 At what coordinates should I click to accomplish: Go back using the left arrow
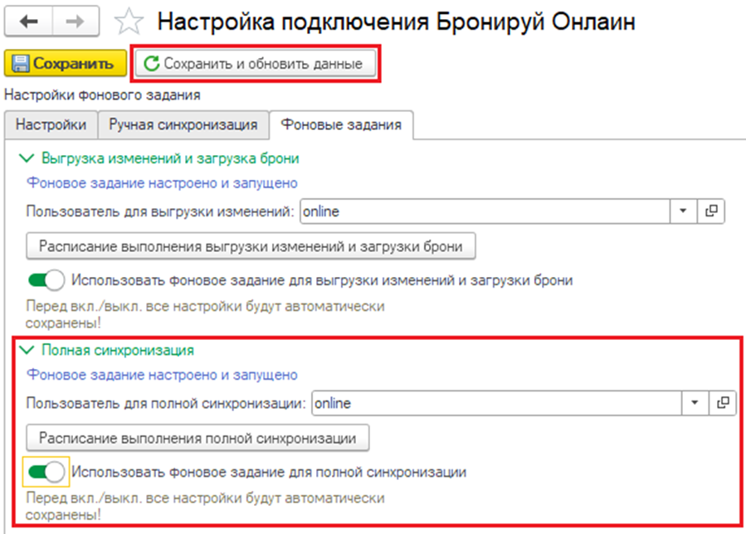(x=28, y=22)
